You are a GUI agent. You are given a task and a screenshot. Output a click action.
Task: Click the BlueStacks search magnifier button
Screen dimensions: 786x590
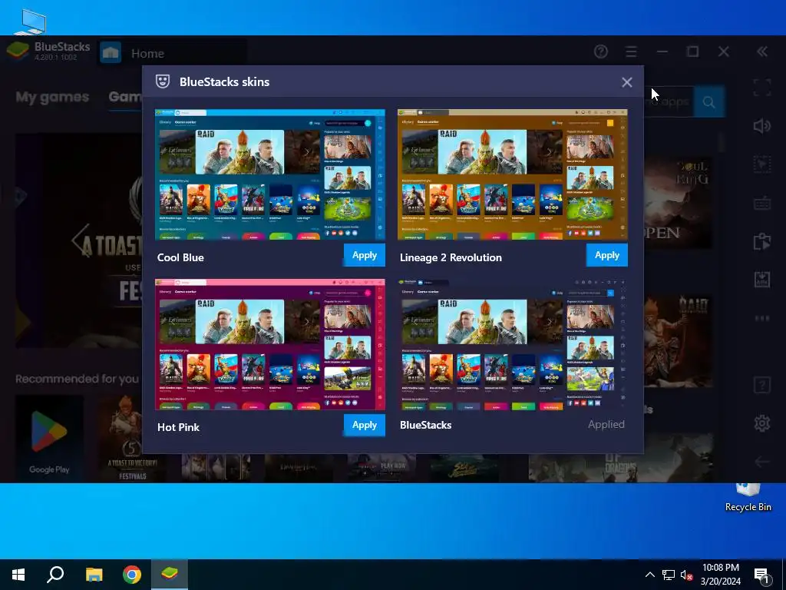(708, 102)
